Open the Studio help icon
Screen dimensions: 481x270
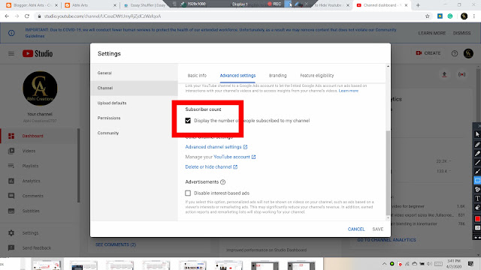455,53
